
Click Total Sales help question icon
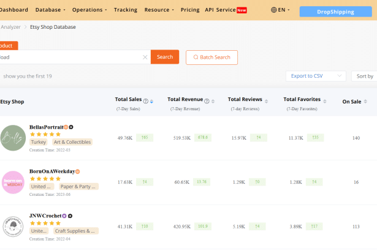click(x=145, y=101)
